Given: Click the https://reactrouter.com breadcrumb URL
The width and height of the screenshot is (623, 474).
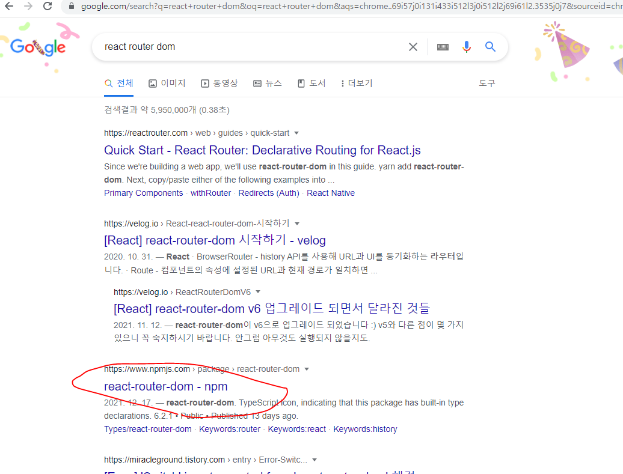Looking at the screenshot, I should pyautogui.click(x=146, y=133).
